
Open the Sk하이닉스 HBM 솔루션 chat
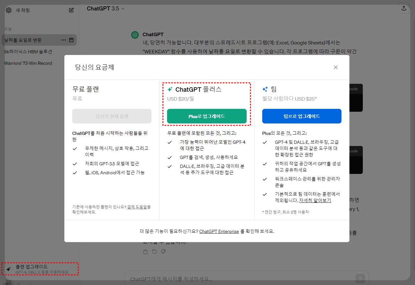[x=28, y=52]
